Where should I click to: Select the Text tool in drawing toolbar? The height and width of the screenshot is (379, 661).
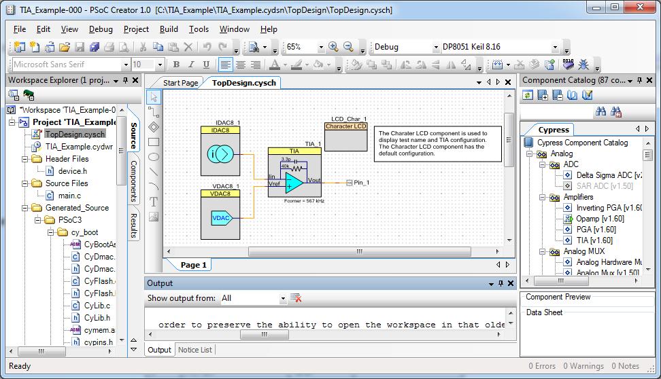tap(154, 202)
